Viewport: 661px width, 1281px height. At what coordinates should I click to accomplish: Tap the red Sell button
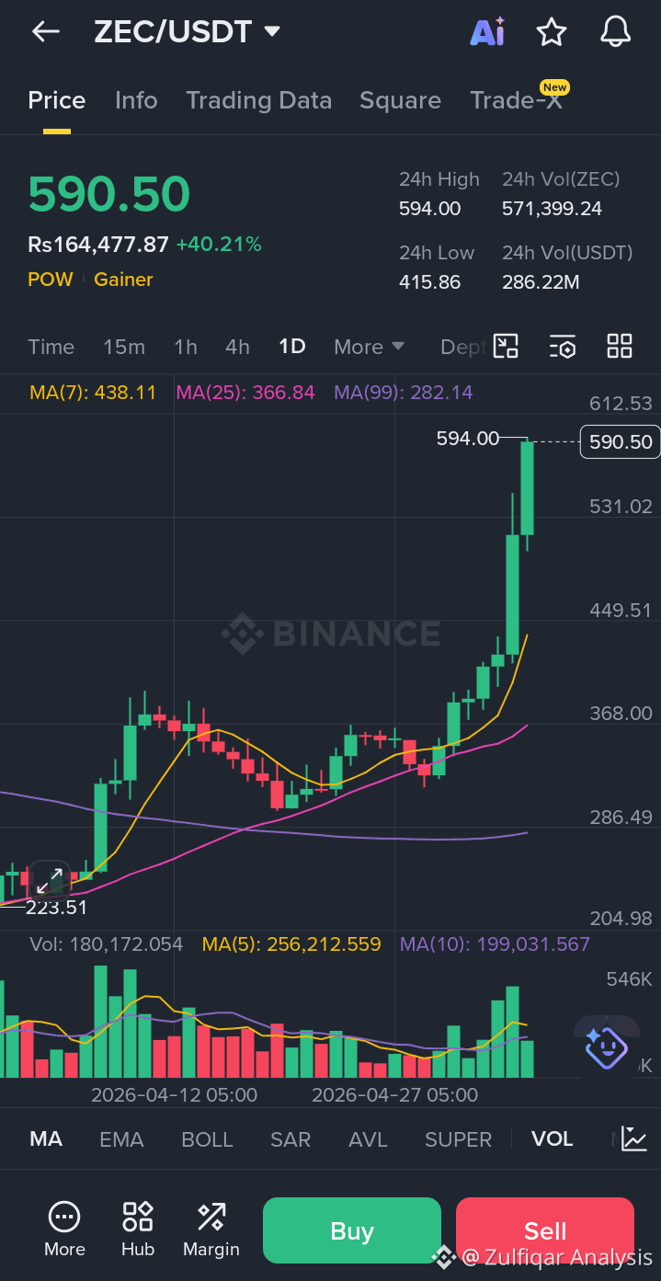click(545, 1230)
